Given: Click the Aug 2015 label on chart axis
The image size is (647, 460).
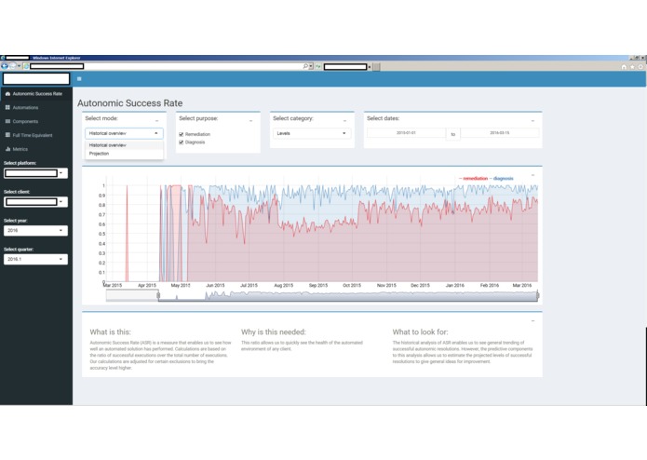Looking at the screenshot, I should [x=284, y=285].
